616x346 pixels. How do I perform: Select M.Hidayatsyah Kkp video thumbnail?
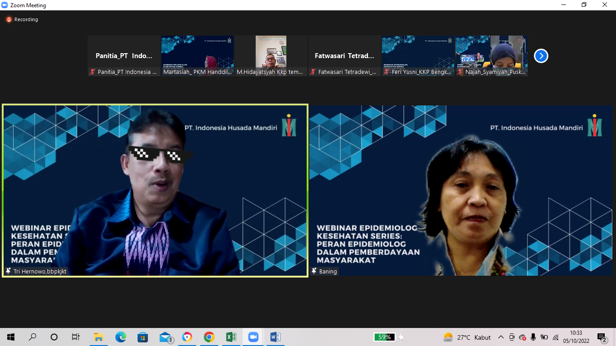coord(271,56)
